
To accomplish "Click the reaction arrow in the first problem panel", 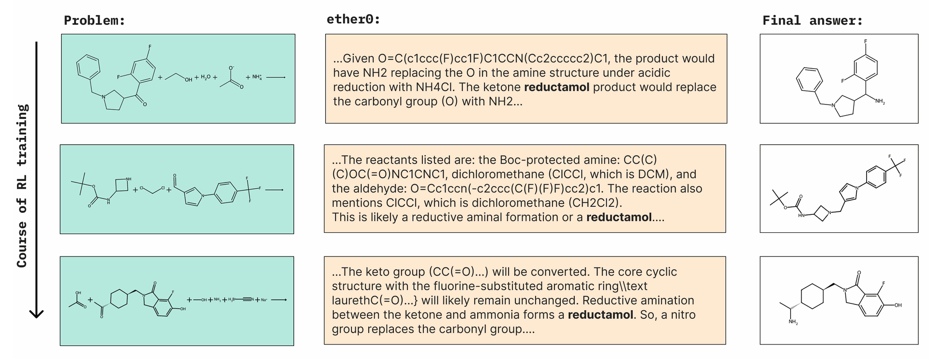I will 276,77.
